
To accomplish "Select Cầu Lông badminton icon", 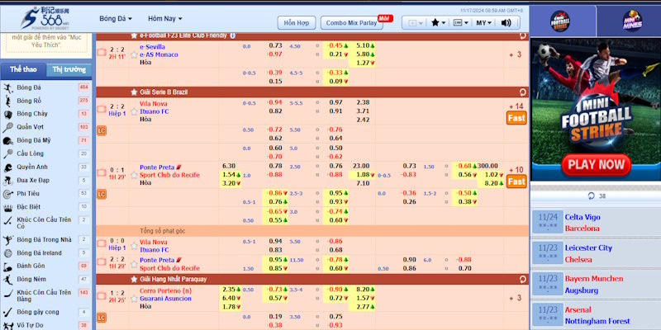I will pyautogui.click(x=8, y=153).
